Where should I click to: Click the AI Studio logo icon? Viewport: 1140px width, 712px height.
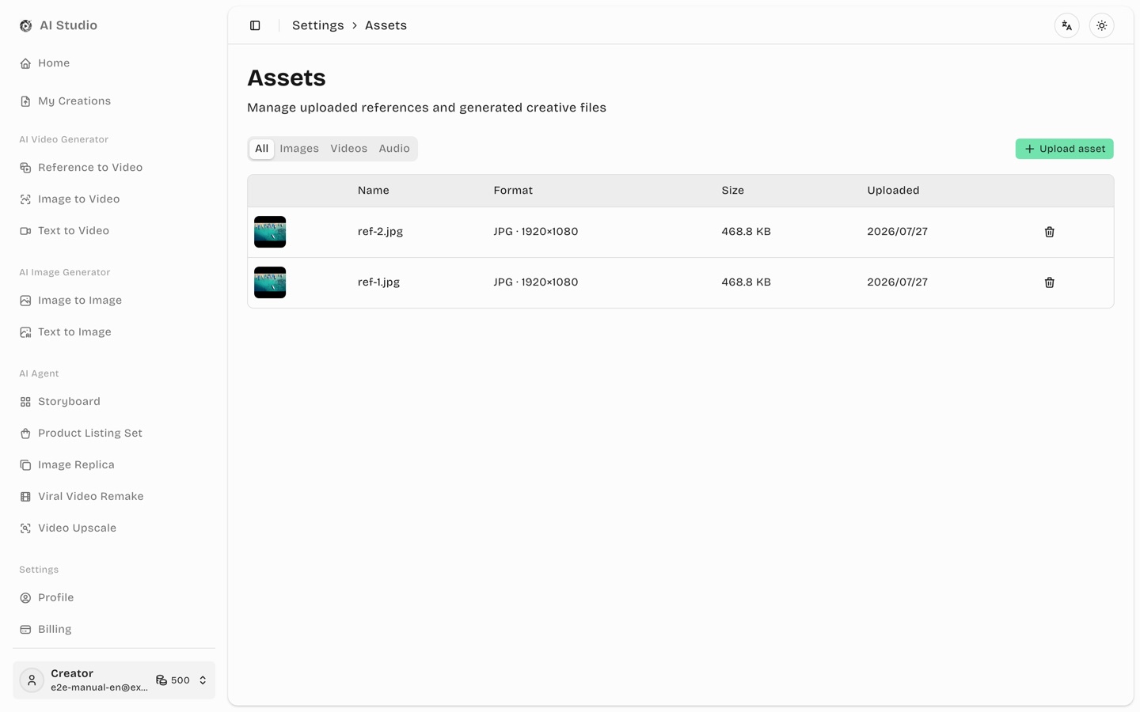pos(26,25)
